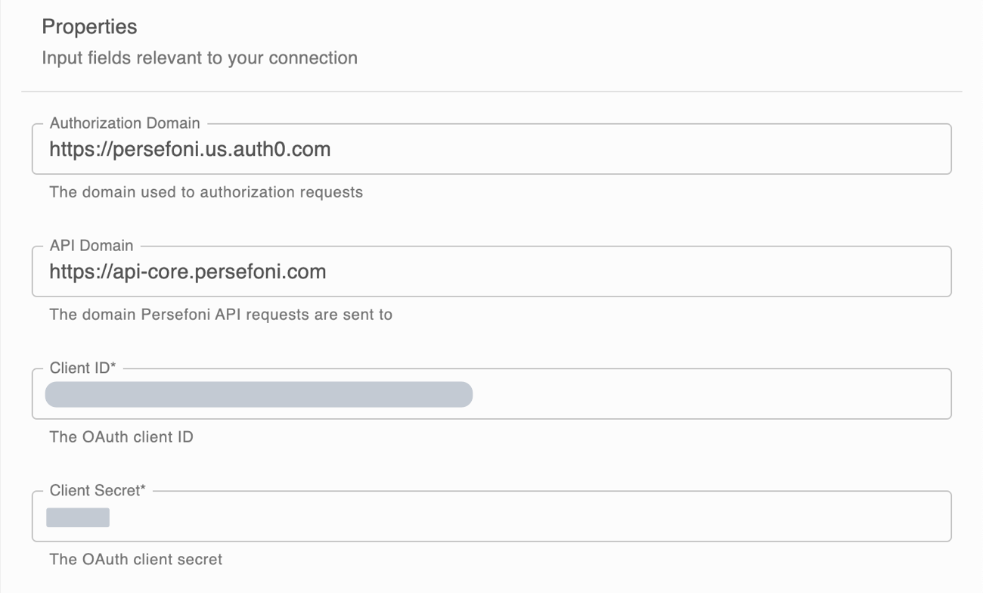Click 'The OAuth client ID' helper text
The height and width of the screenshot is (593, 983).
click(x=121, y=437)
